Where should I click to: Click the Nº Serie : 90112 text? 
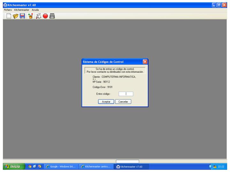click(101, 82)
